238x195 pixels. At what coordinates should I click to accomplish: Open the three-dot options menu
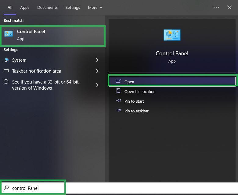pos(216,7)
